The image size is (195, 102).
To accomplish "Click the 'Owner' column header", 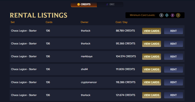I will (85, 22).
